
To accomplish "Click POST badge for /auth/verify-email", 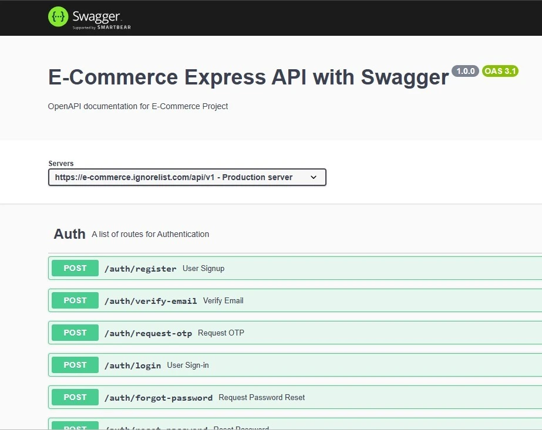I will pyautogui.click(x=75, y=300).
